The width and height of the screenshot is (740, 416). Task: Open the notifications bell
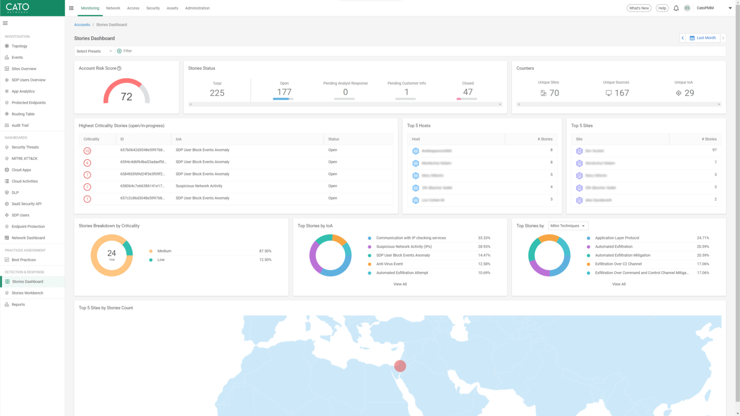676,8
